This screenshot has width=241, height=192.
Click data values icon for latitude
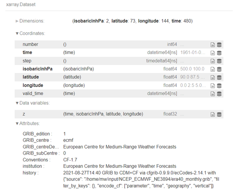point(219,77)
